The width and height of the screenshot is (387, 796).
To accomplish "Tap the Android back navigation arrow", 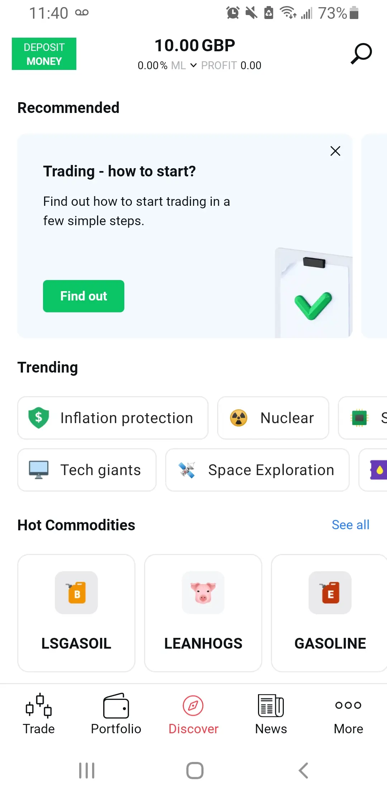I will click(303, 770).
